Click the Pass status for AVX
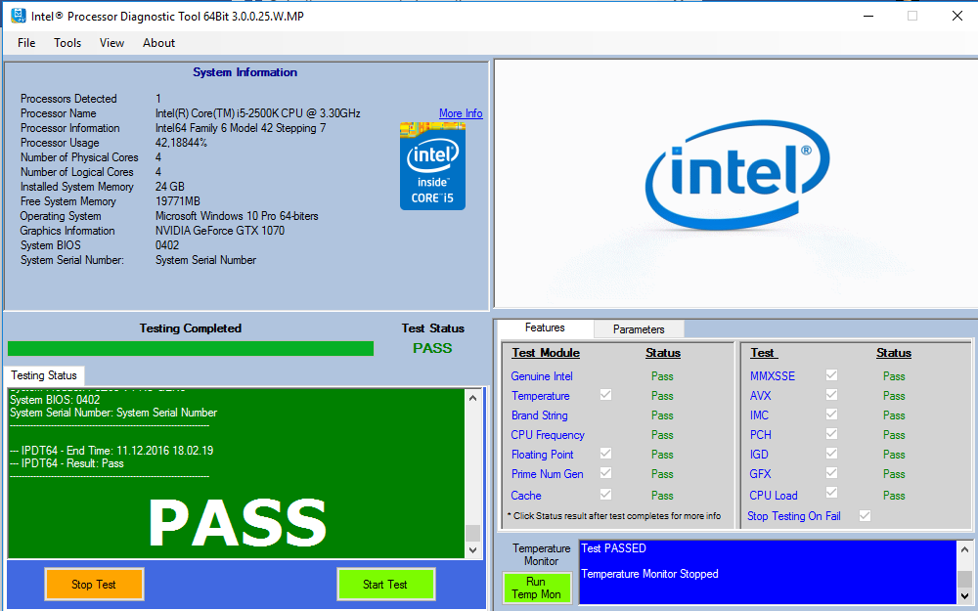Screen dimensions: 978x611 pyautogui.click(x=894, y=396)
